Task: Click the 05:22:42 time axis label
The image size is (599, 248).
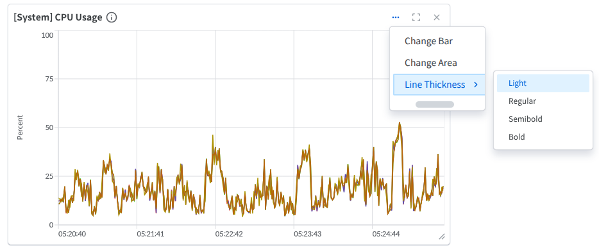Action: [x=229, y=234]
